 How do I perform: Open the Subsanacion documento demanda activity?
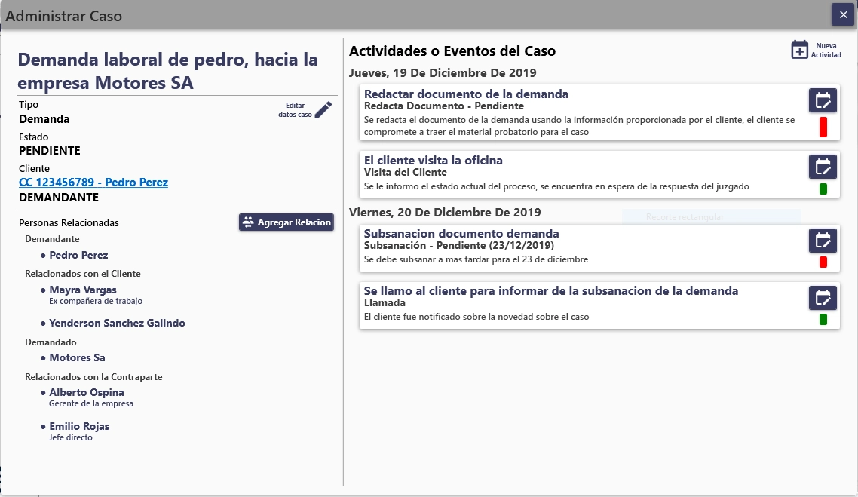(x=823, y=241)
